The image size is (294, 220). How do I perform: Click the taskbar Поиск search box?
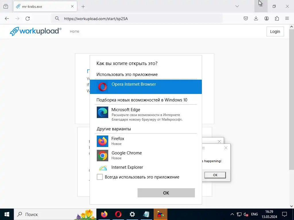click(x=55, y=214)
